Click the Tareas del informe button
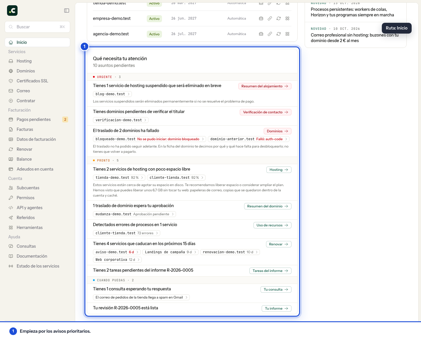The image size is (421, 340). [x=270, y=271]
